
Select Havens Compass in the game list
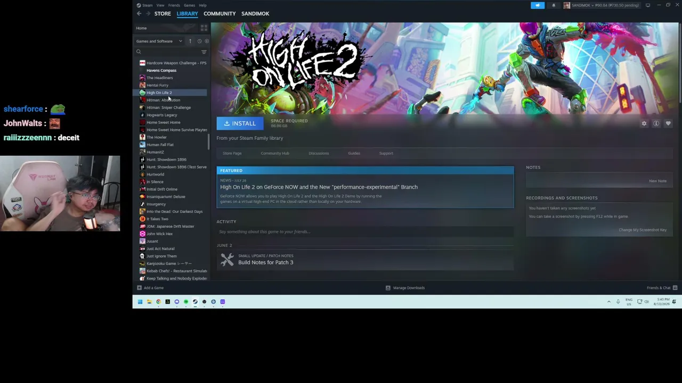pyautogui.click(x=161, y=70)
